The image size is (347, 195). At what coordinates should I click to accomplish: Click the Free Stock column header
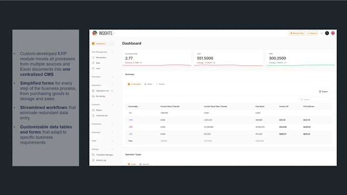tap(260, 106)
